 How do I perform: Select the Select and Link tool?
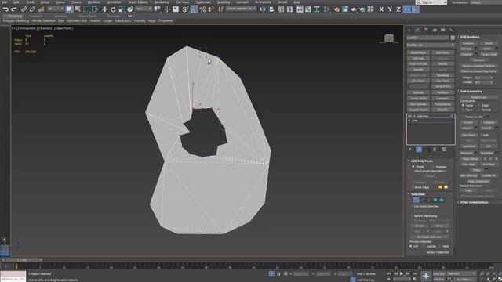pyautogui.click(x=24, y=9)
